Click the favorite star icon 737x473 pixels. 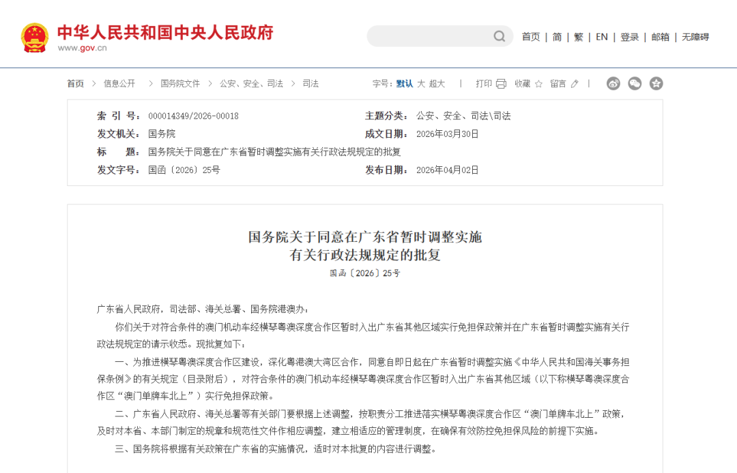tap(538, 84)
